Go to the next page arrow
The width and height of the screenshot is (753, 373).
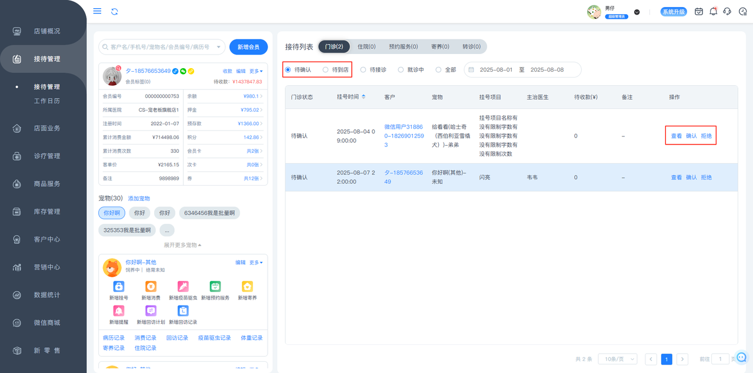pos(682,359)
